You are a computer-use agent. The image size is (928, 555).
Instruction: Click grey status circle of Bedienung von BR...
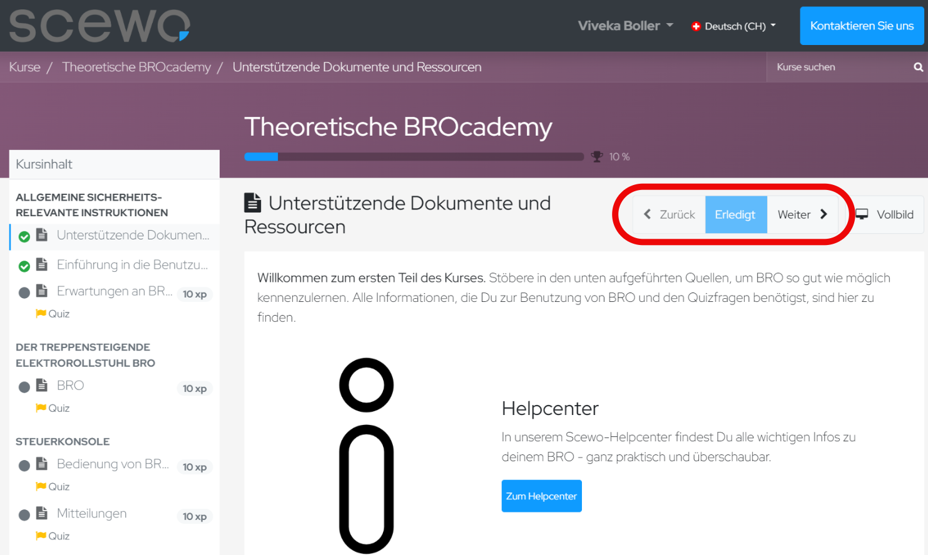[x=24, y=466]
